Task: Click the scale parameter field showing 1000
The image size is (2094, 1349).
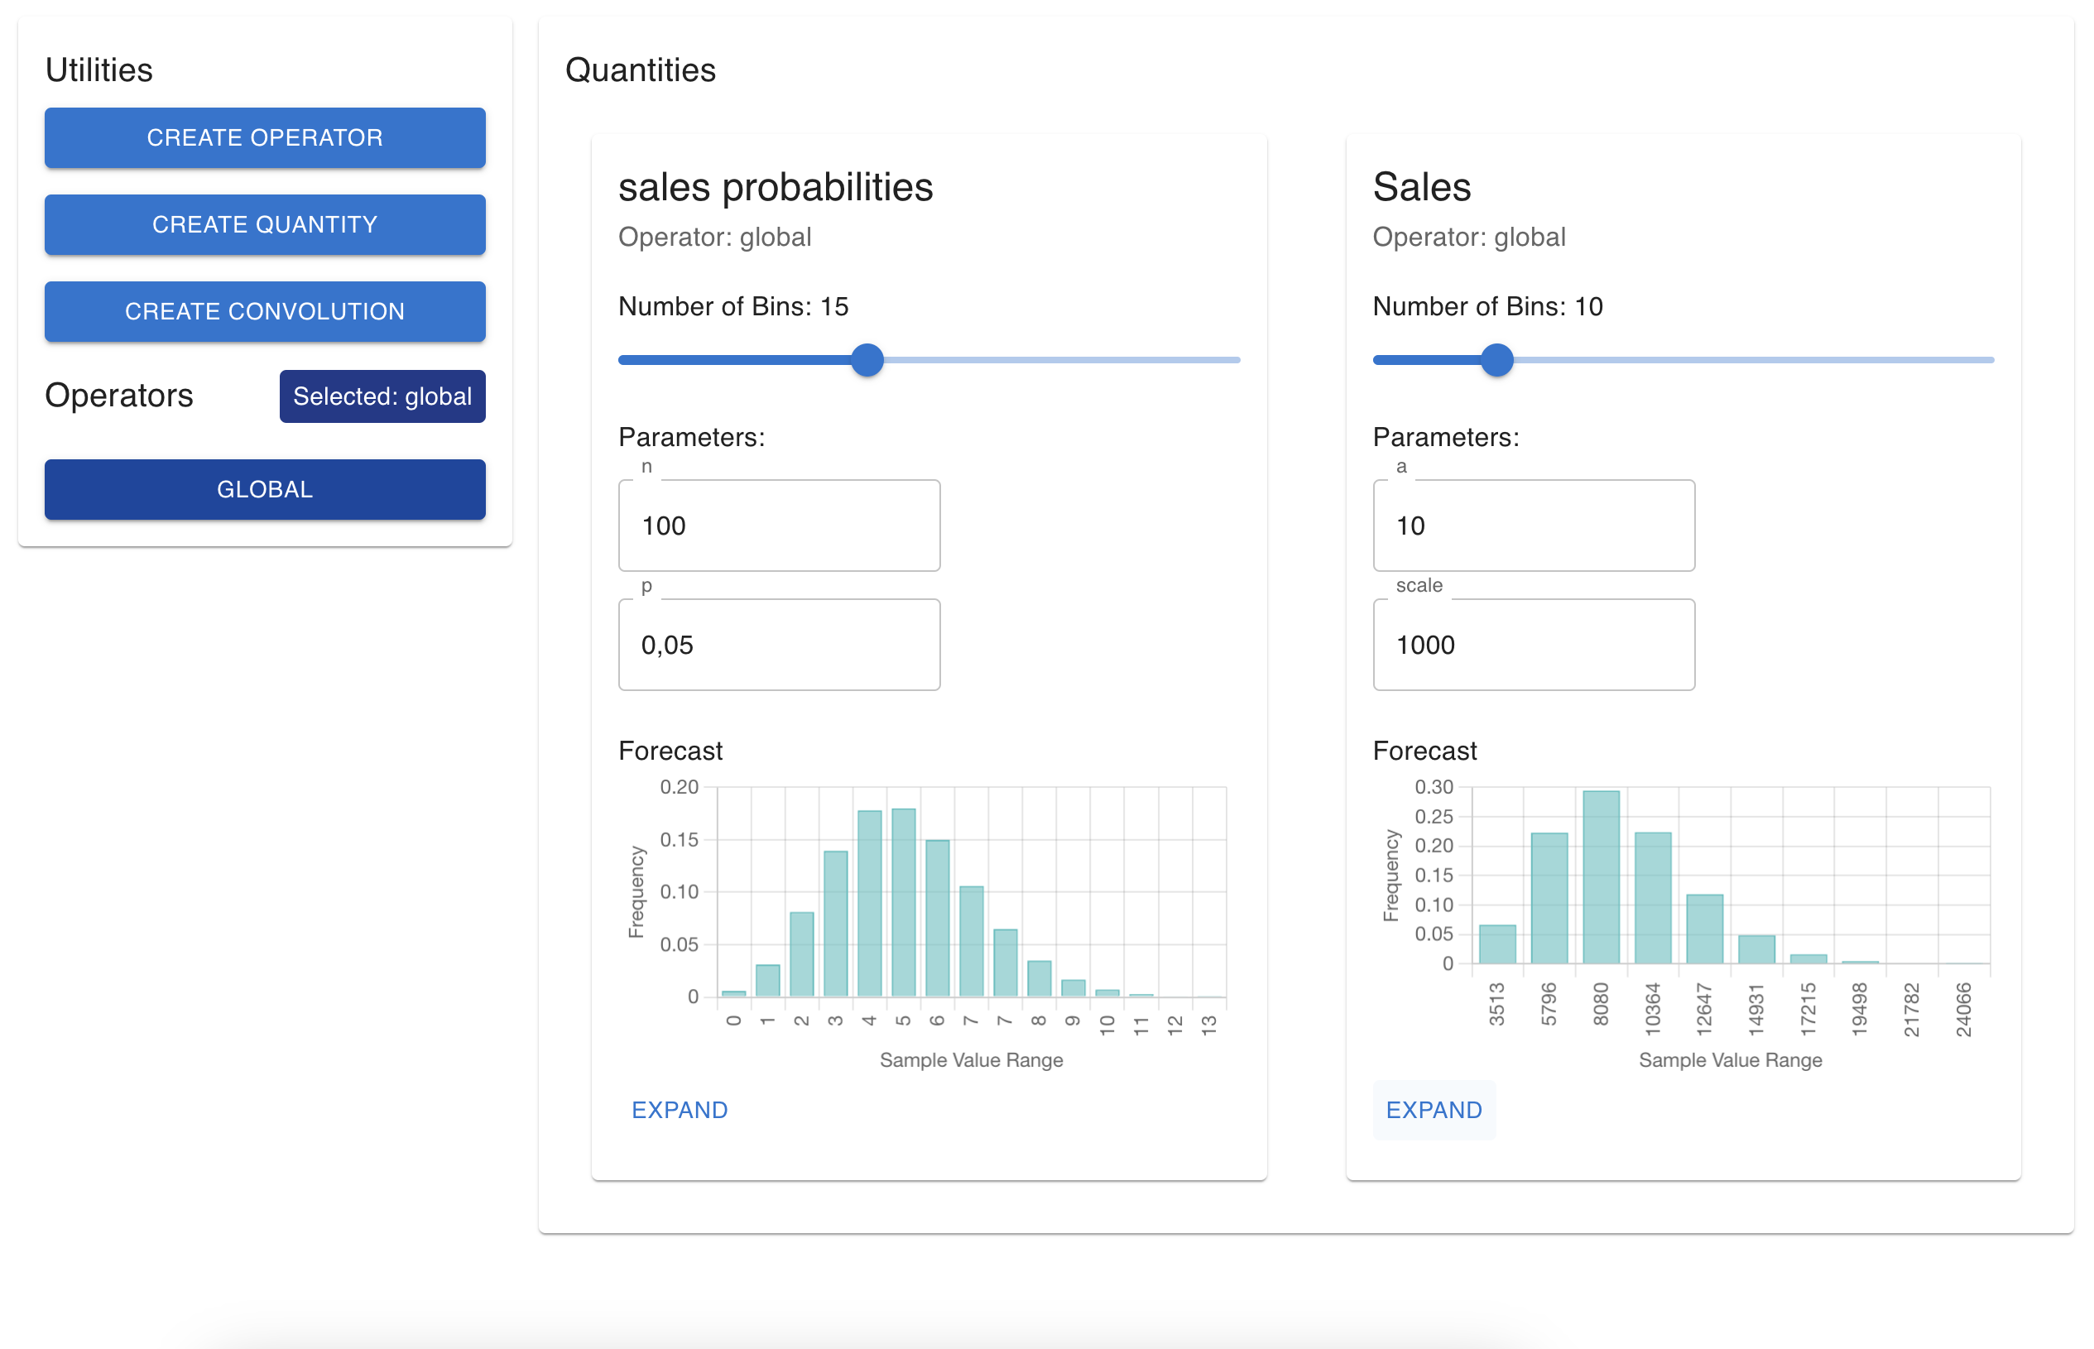Action: pyautogui.click(x=1533, y=645)
